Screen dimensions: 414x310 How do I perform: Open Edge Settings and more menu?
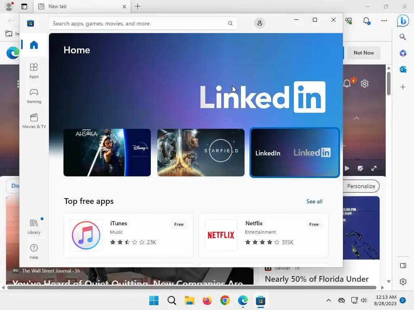[384, 21]
